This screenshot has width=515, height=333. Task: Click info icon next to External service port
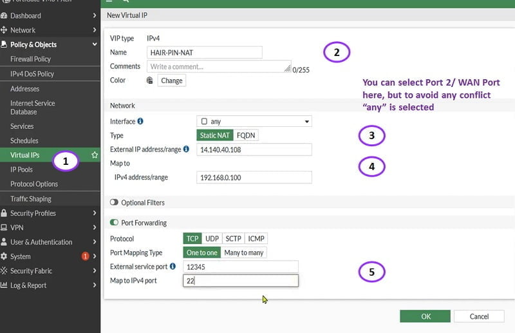click(173, 266)
